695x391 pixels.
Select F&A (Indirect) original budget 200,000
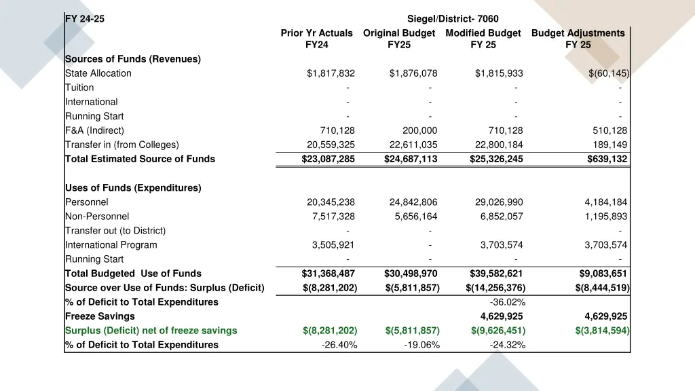tap(419, 130)
